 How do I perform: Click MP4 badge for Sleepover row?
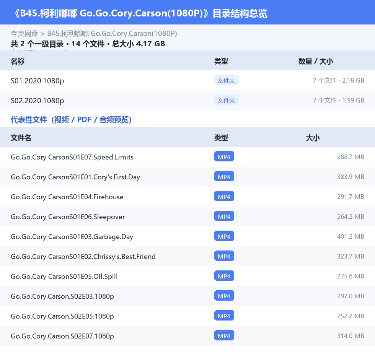(x=224, y=216)
